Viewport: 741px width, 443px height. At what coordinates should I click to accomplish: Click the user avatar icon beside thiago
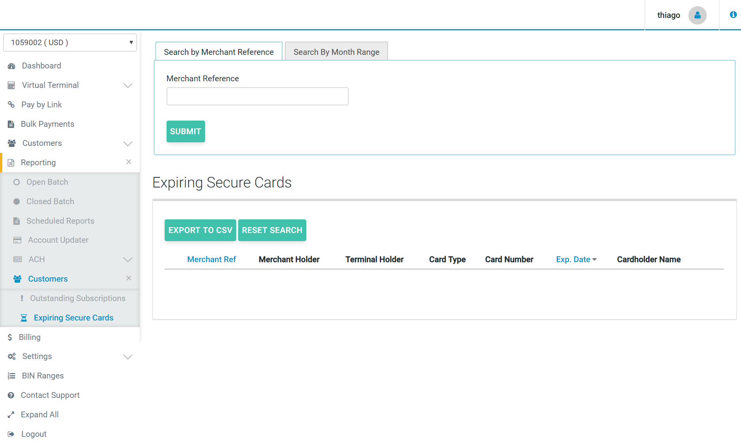point(697,15)
